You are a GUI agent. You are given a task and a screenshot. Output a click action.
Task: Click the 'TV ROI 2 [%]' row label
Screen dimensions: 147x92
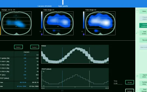tap(4, 65)
